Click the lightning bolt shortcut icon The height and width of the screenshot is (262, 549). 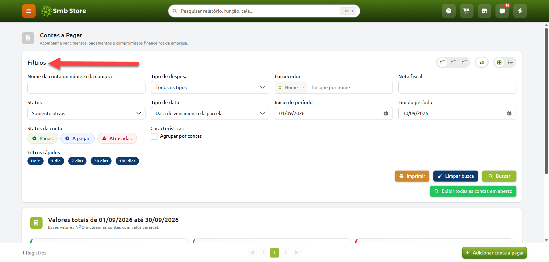520,11
